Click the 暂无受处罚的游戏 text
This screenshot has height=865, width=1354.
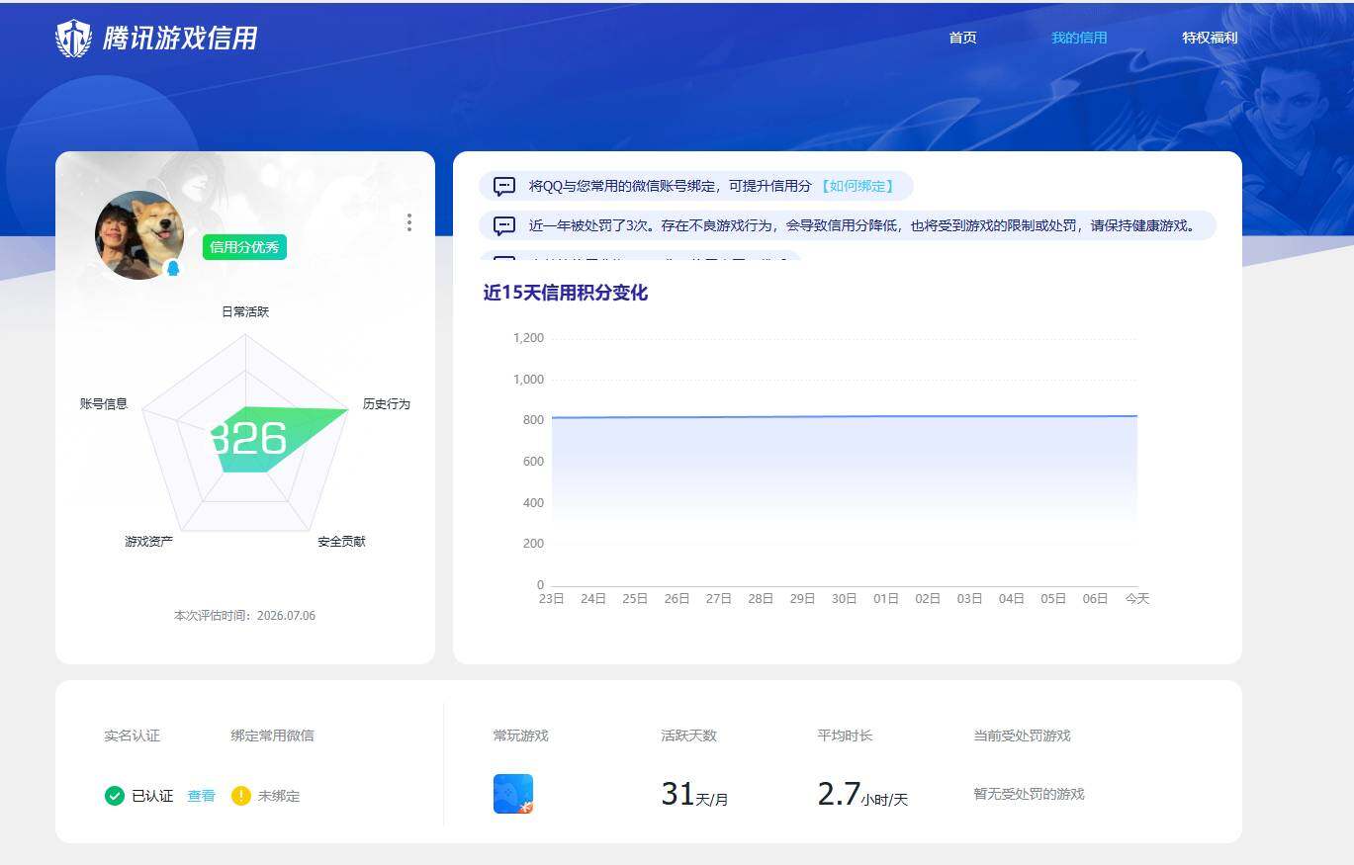point(1029,794)
